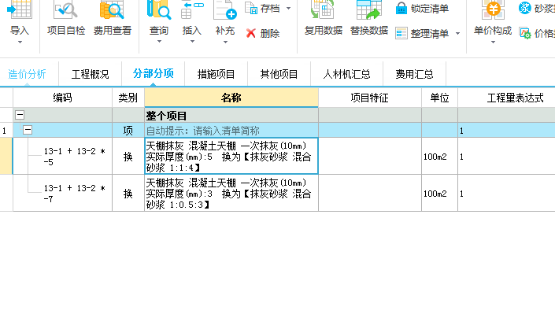
Task: Select the 分部分项 tab
Action: click(x=154, y=74)
